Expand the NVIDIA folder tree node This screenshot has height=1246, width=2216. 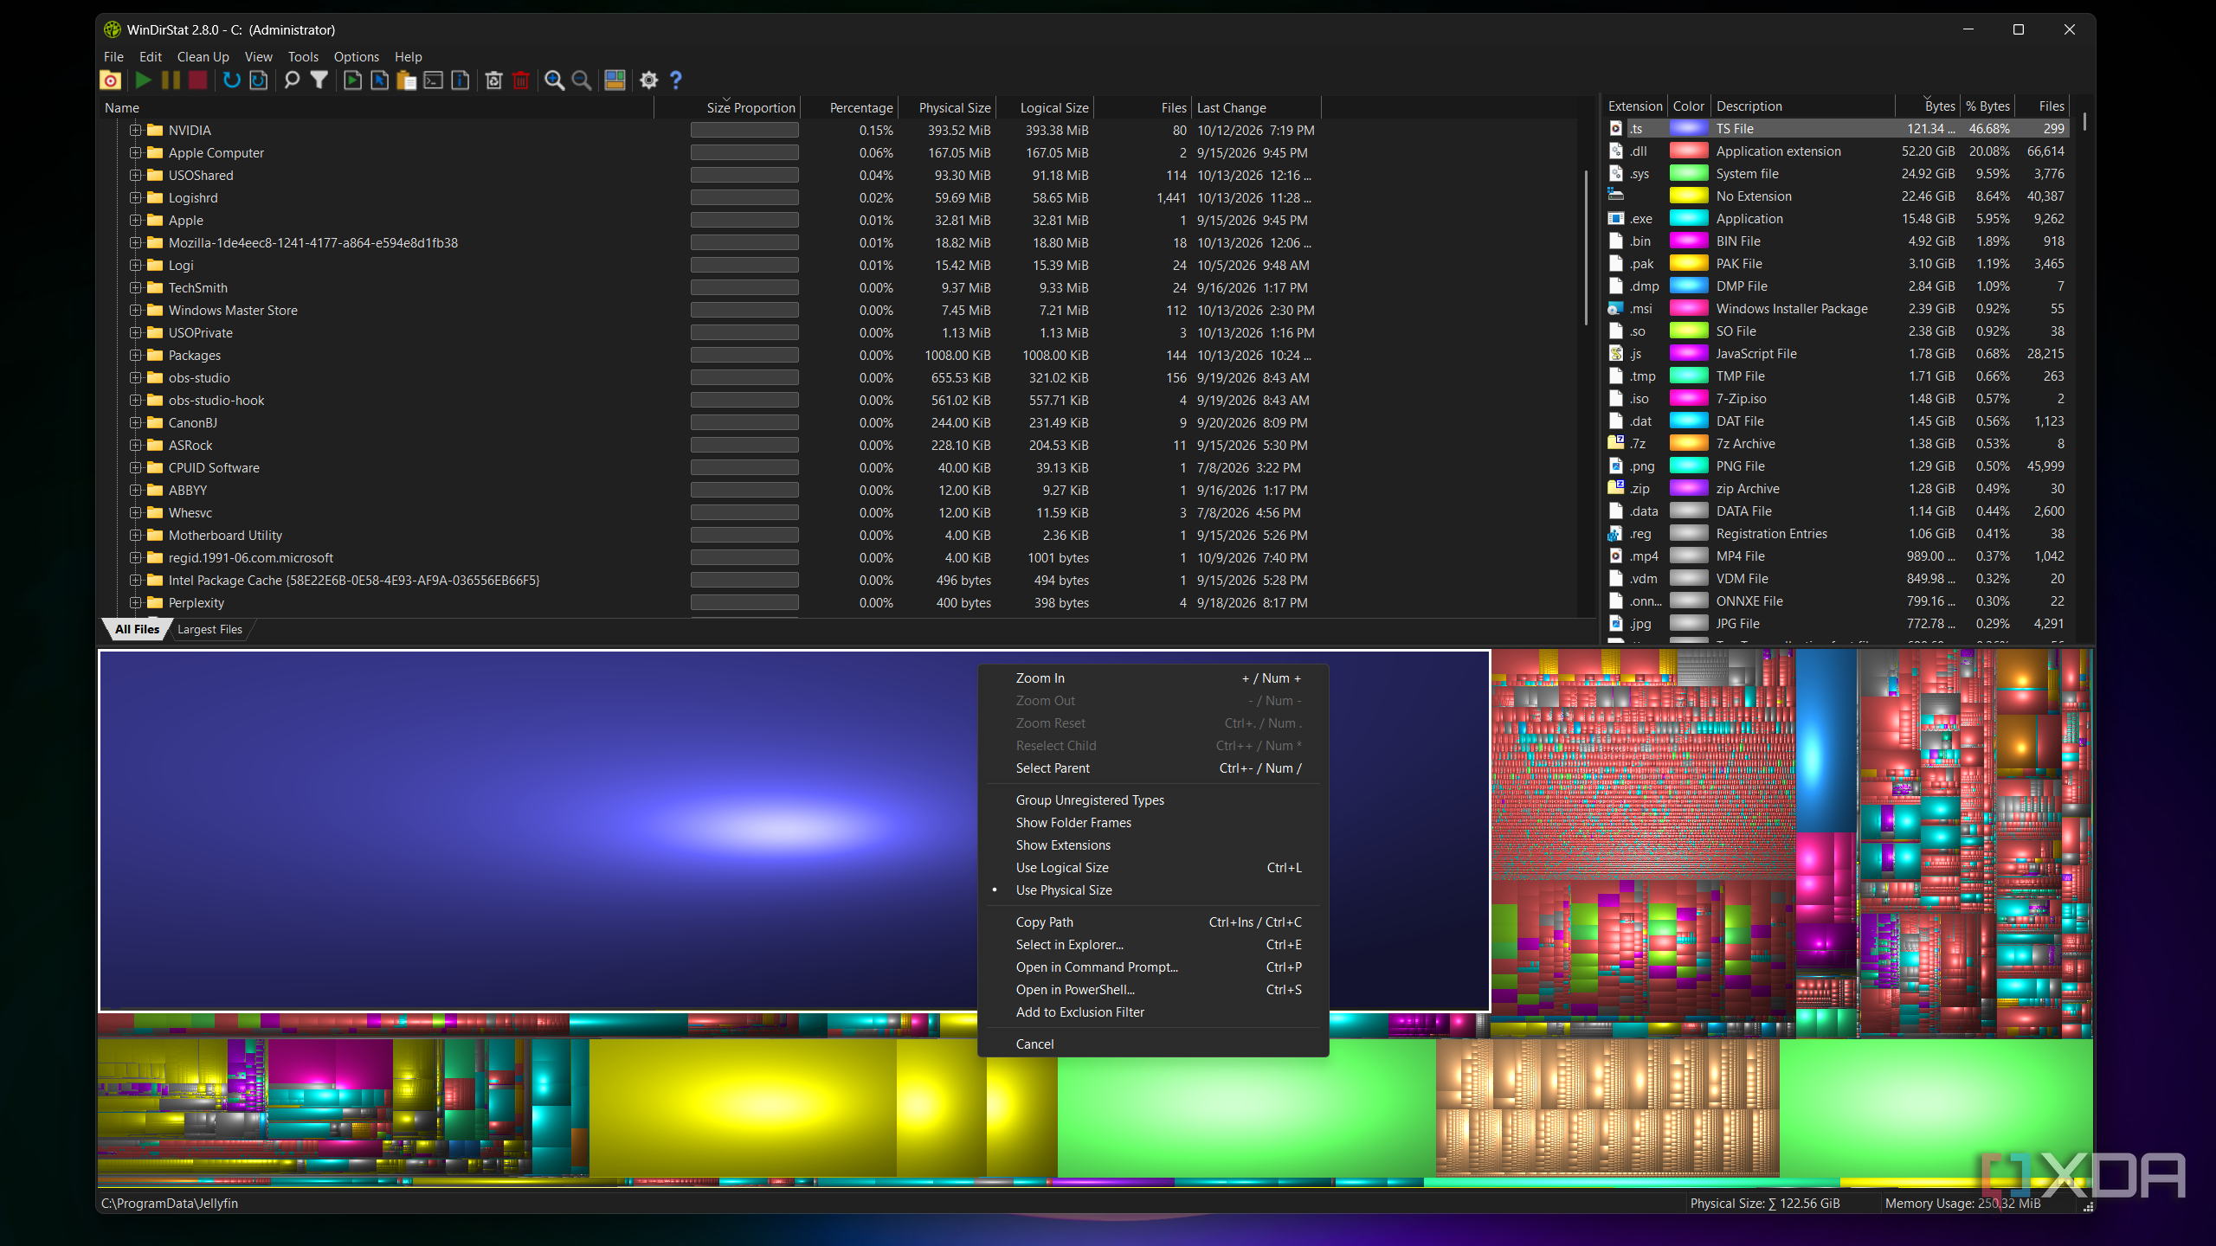[135, 130]
